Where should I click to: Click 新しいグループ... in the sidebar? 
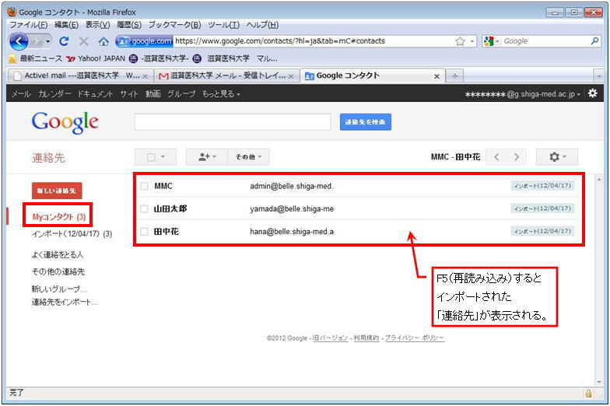point(59,289)
